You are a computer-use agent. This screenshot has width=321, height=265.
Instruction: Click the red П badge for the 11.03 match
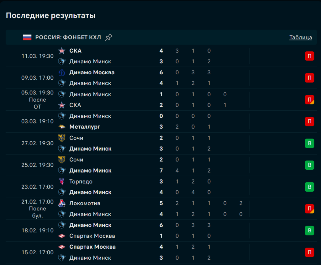(x=309, y=56)
